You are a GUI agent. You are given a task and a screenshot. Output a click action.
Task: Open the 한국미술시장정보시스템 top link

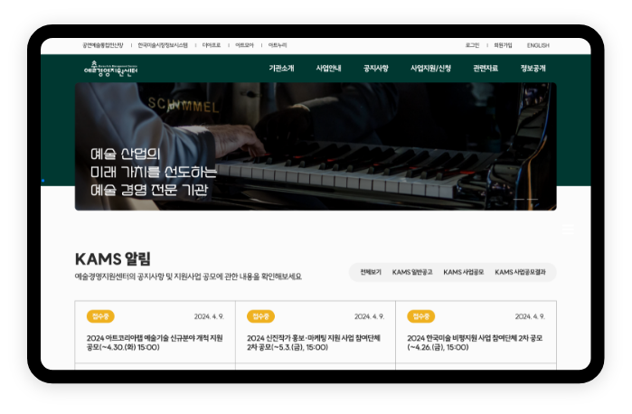(x=163, y=45)
